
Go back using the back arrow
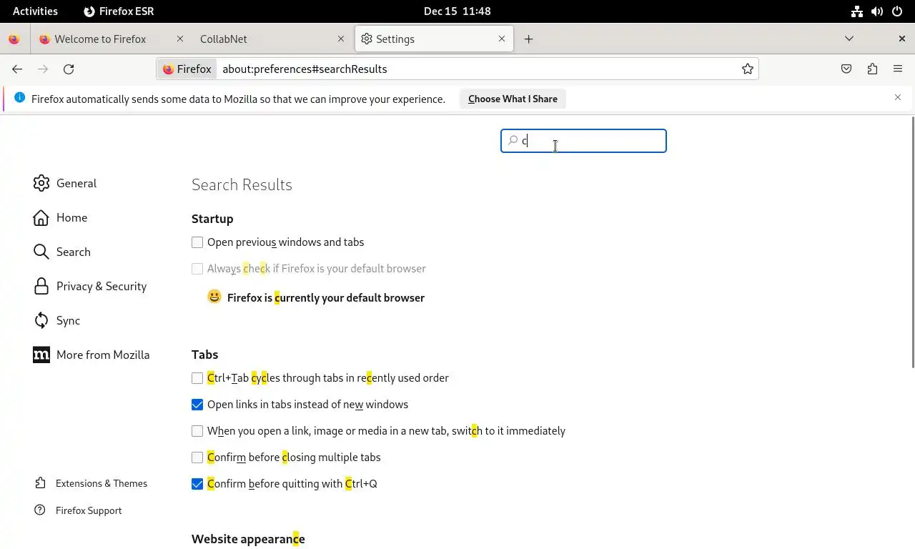coord(17,69)
